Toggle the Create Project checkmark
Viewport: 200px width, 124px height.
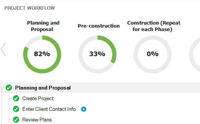tap(16, 98)
